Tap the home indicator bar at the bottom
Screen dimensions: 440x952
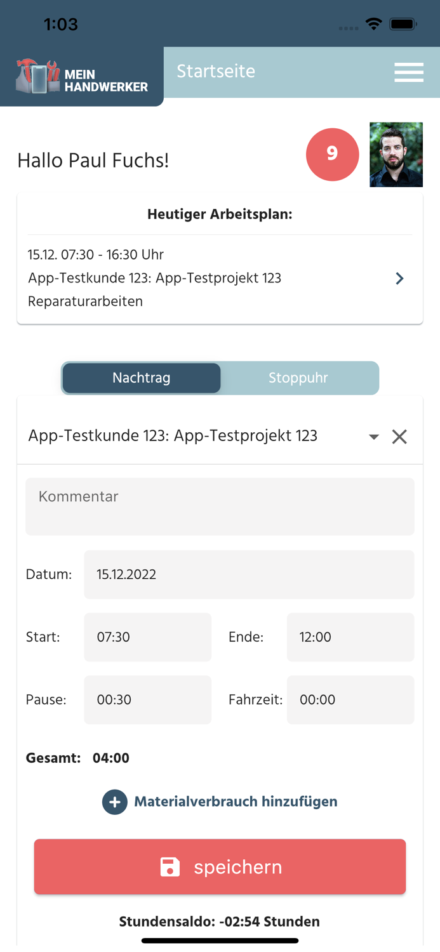220,941
